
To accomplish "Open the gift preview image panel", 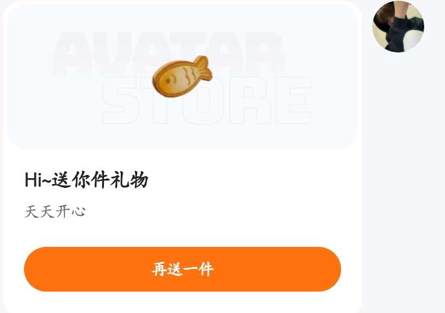I will [x=182, y=75].
